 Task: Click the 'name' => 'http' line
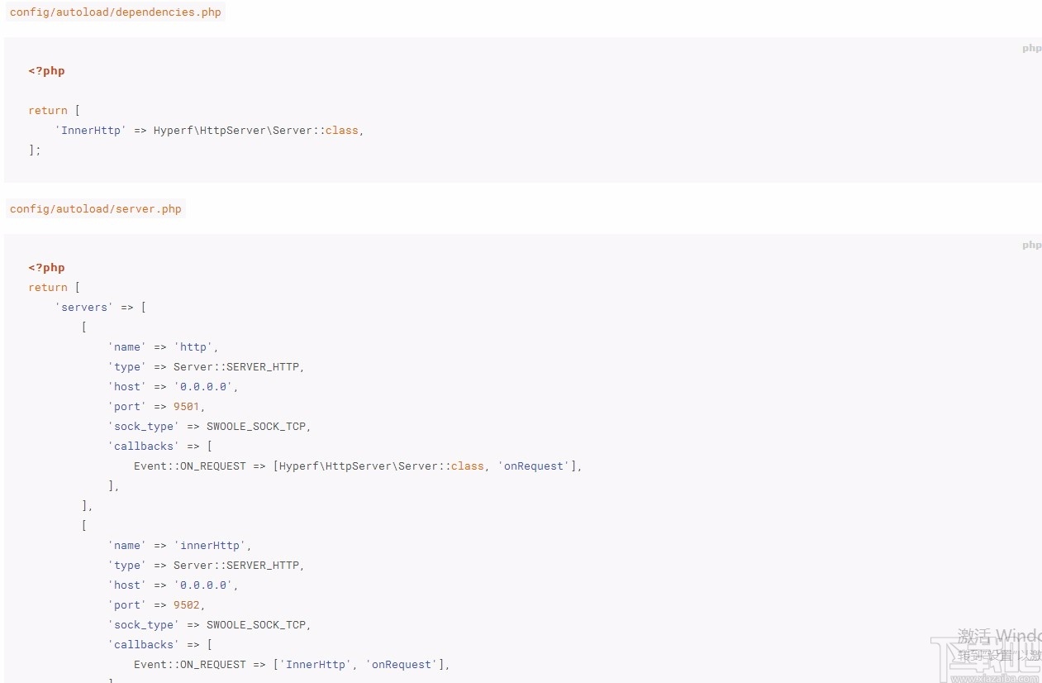tap(163, 347)
